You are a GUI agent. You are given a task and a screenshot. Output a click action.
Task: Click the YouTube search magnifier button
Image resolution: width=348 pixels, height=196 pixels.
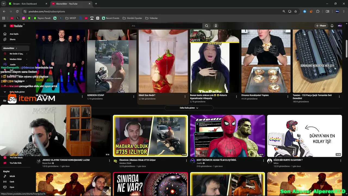(207, 26)
